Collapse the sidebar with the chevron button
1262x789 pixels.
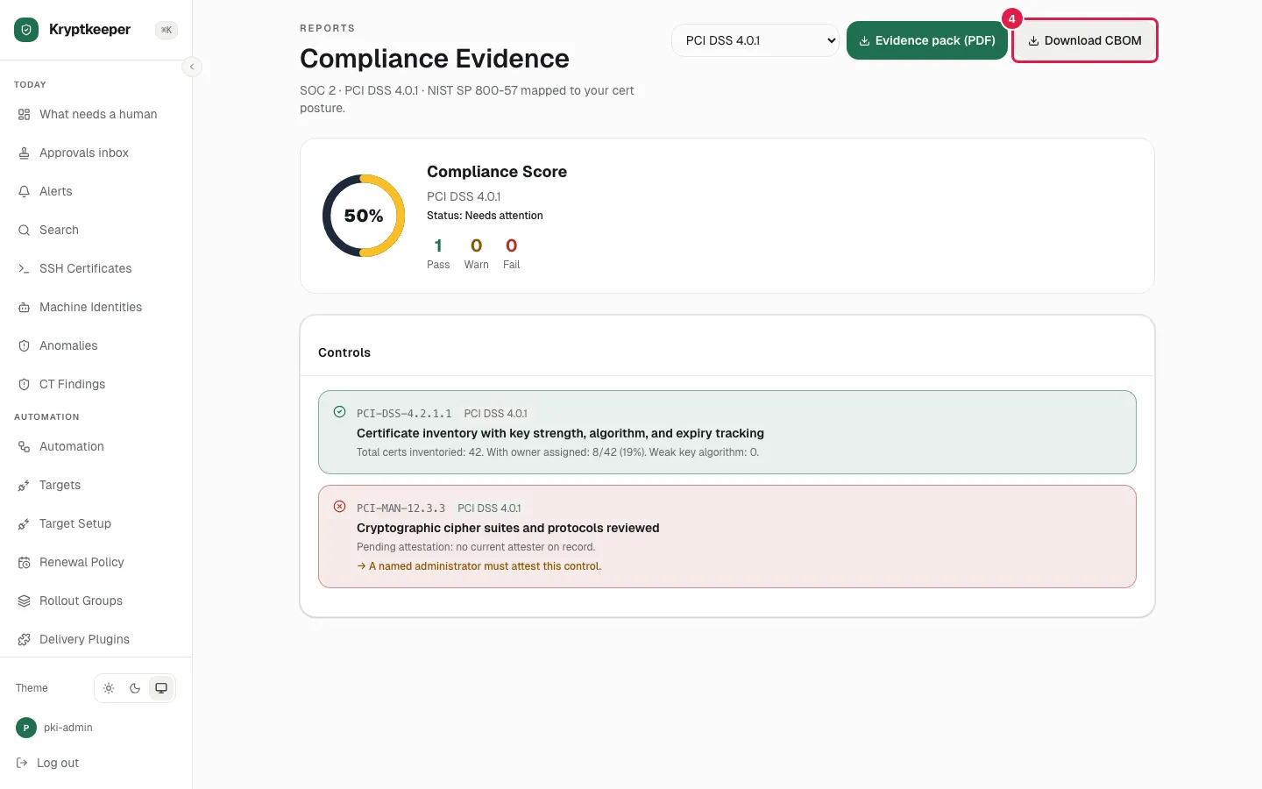pos(192,67)
